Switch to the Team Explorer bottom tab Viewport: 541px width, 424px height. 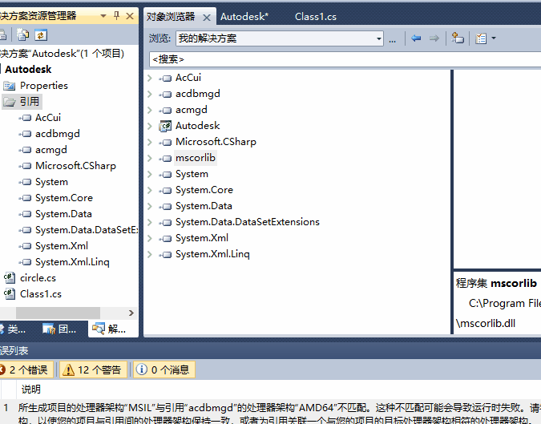pos(59,329)
